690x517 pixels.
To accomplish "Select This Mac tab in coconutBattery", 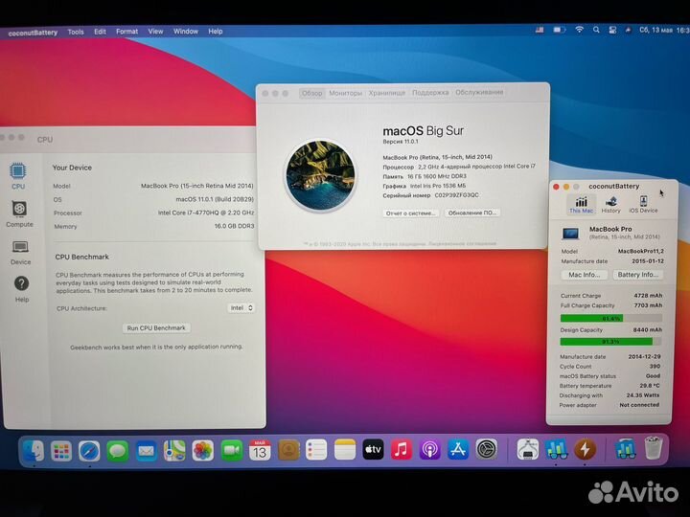I will click(x=582, y=205).
